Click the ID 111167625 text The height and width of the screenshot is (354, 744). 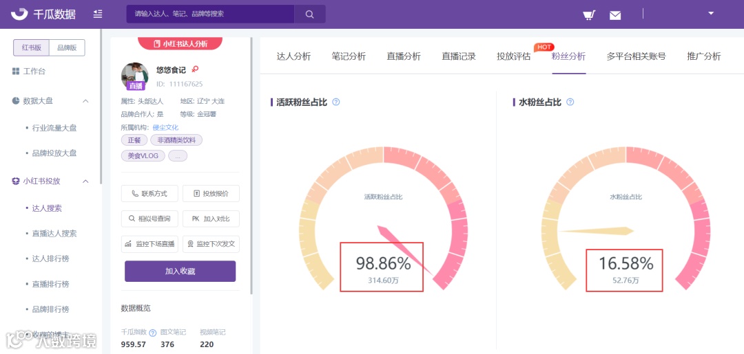click(179, 85)
